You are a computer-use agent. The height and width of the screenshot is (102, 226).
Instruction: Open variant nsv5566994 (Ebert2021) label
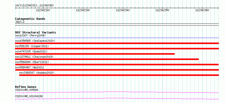click(x=32, y=62)
